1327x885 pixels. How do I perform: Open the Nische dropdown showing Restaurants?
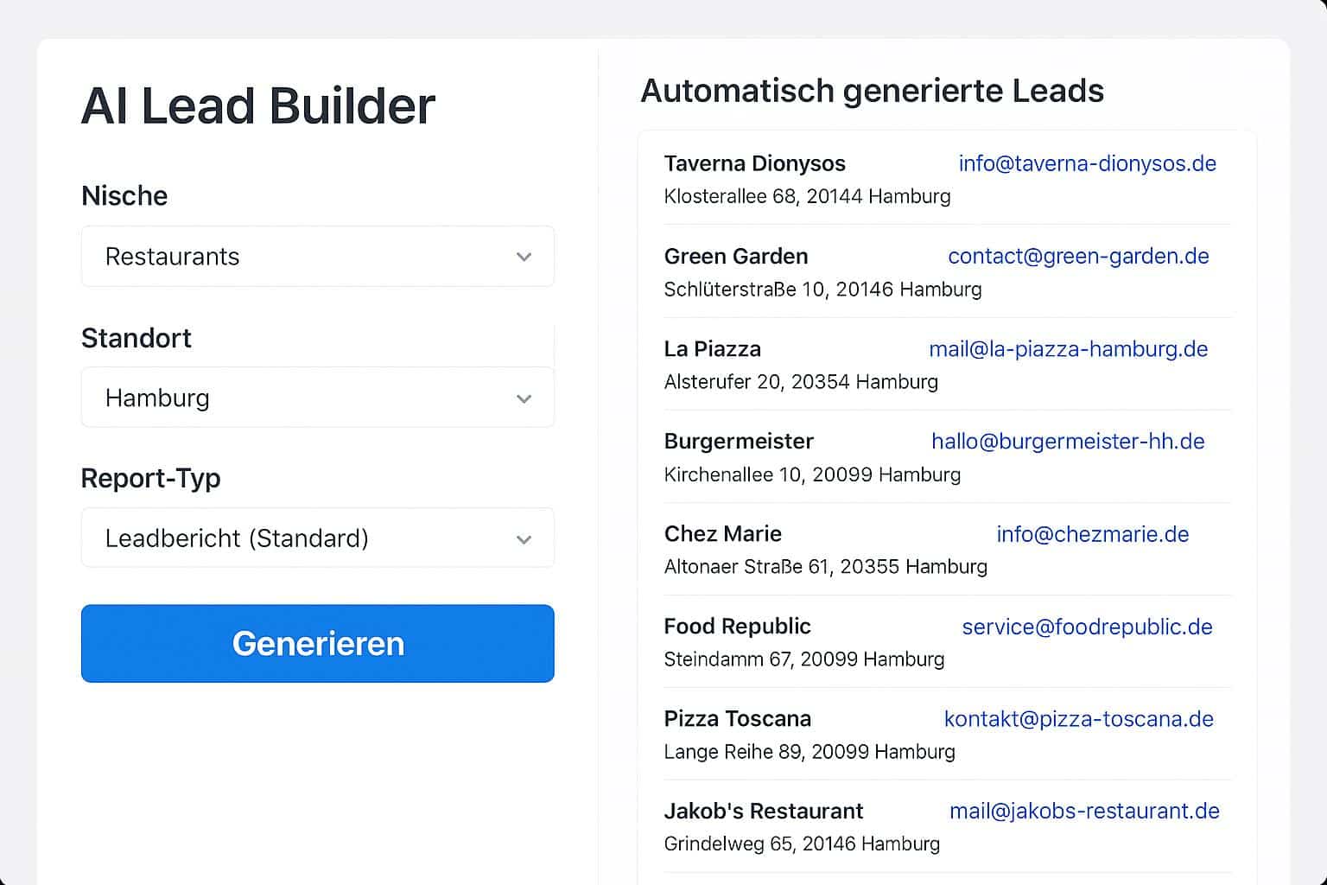316,257
